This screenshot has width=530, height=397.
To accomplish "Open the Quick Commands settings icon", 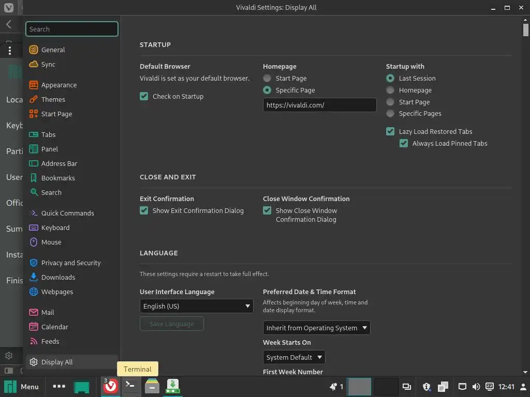I will (34, 213).
